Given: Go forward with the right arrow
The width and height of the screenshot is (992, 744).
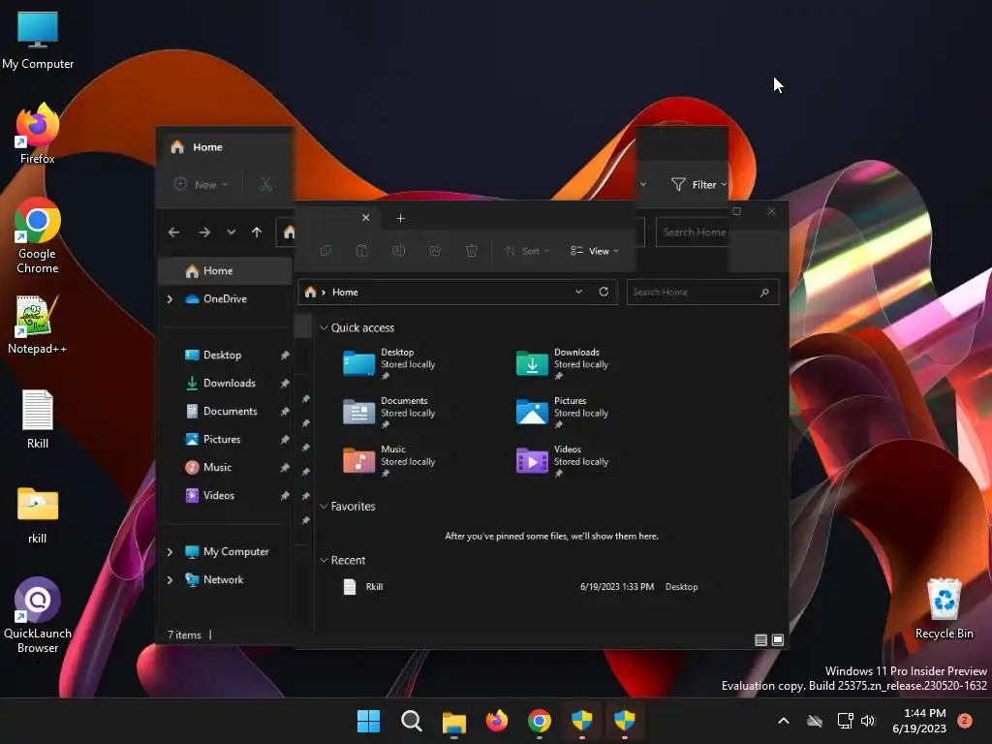Looking at the screenshot, I should coord(203,232).
